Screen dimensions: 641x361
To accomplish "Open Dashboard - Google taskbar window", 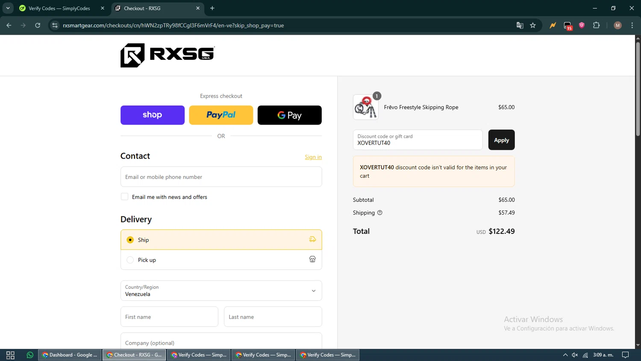I will point(70,355).
